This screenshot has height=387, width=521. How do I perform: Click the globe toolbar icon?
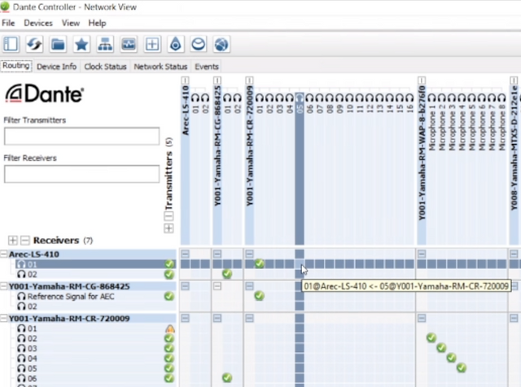[221, 44]
